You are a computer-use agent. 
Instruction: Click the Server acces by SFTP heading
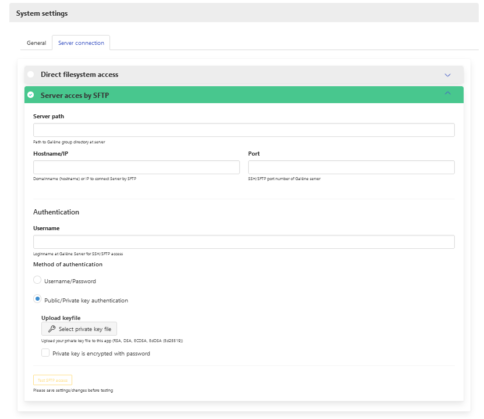coord(75,96)
